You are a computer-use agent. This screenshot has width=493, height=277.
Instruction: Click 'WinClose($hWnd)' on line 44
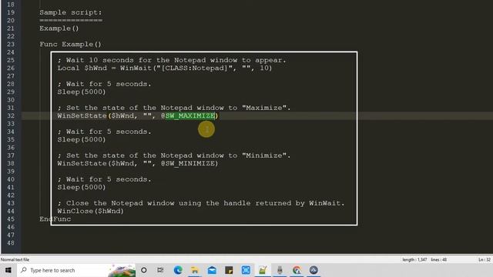91,212
